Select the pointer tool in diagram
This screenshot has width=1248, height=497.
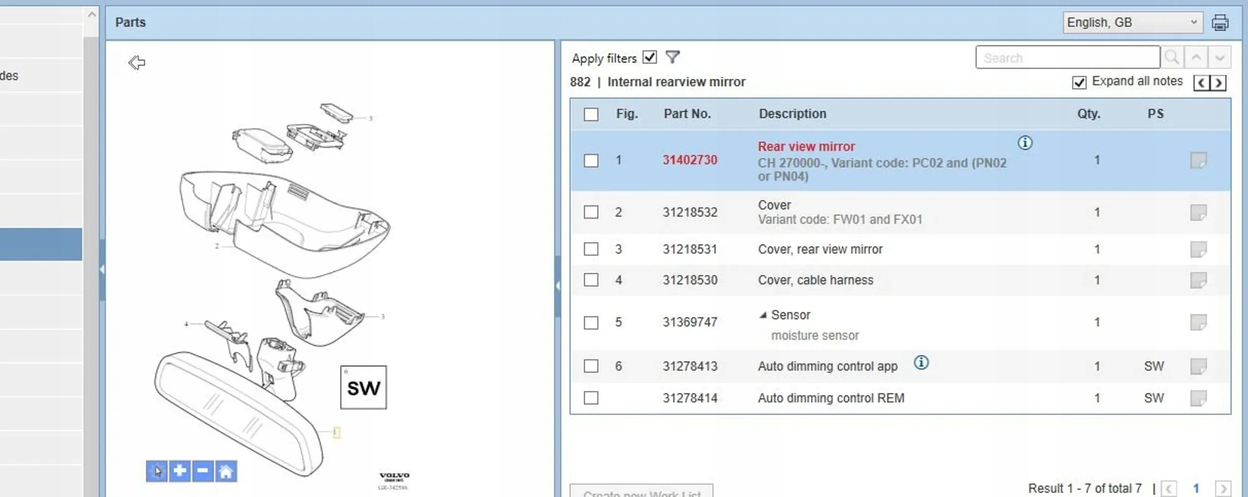pos(157,471)
